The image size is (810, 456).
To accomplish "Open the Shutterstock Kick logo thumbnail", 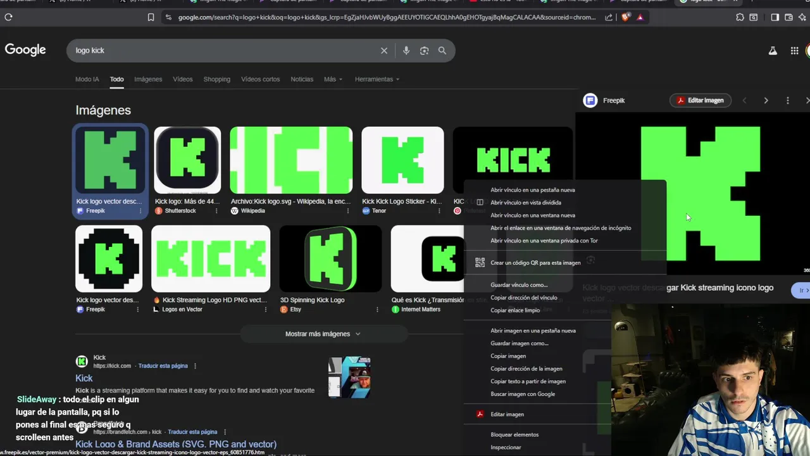I will tap(187, 160).
